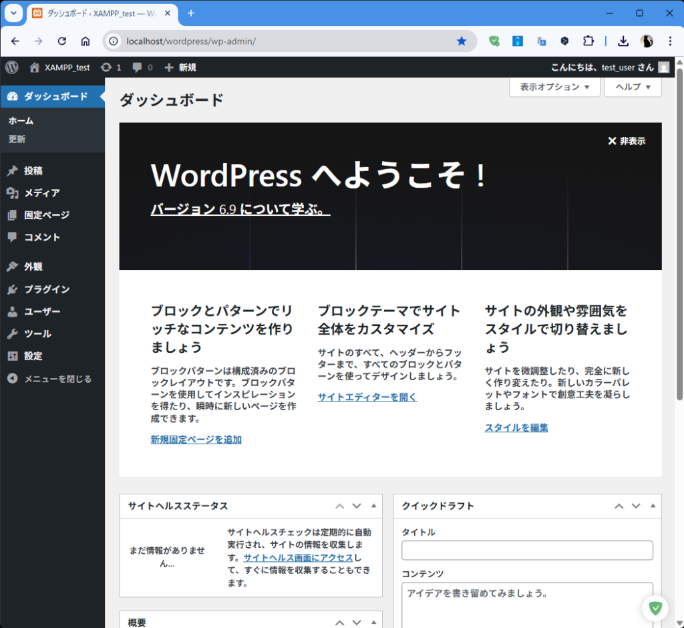The width and height of the screenshot is (684, 628).
Task: Expand the 表示オプション dropdown
Action: click(x=554, y=87)
